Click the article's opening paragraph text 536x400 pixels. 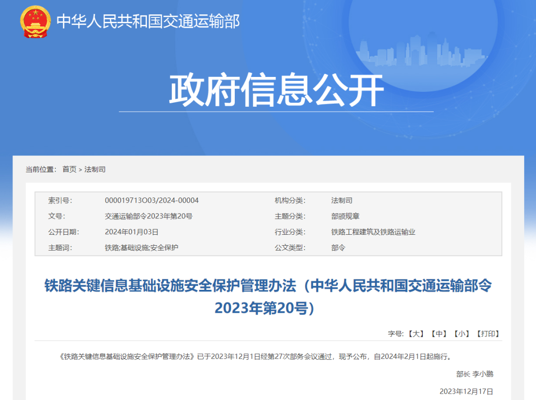tap(256, 357)
